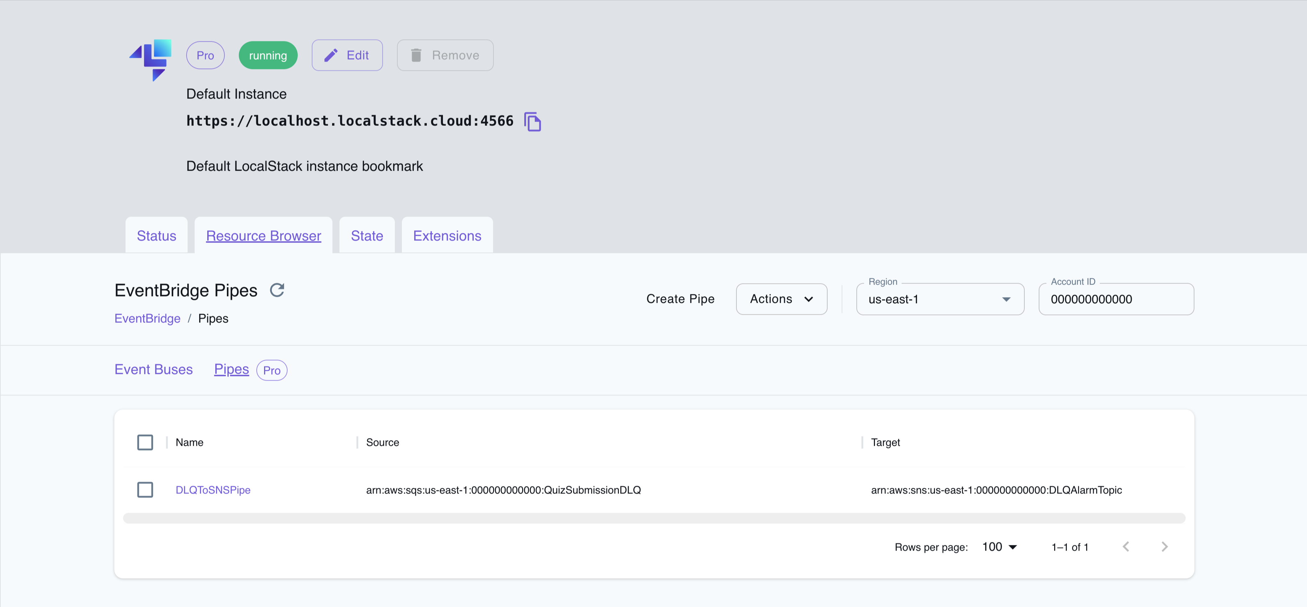Switch to the State tab

pos(366,235)
